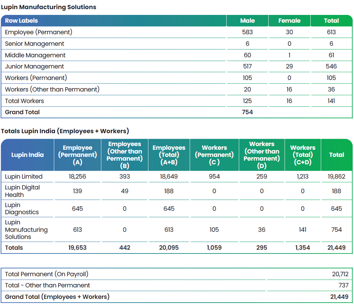Click the 'Male' column header

click(x=247, y=21)
